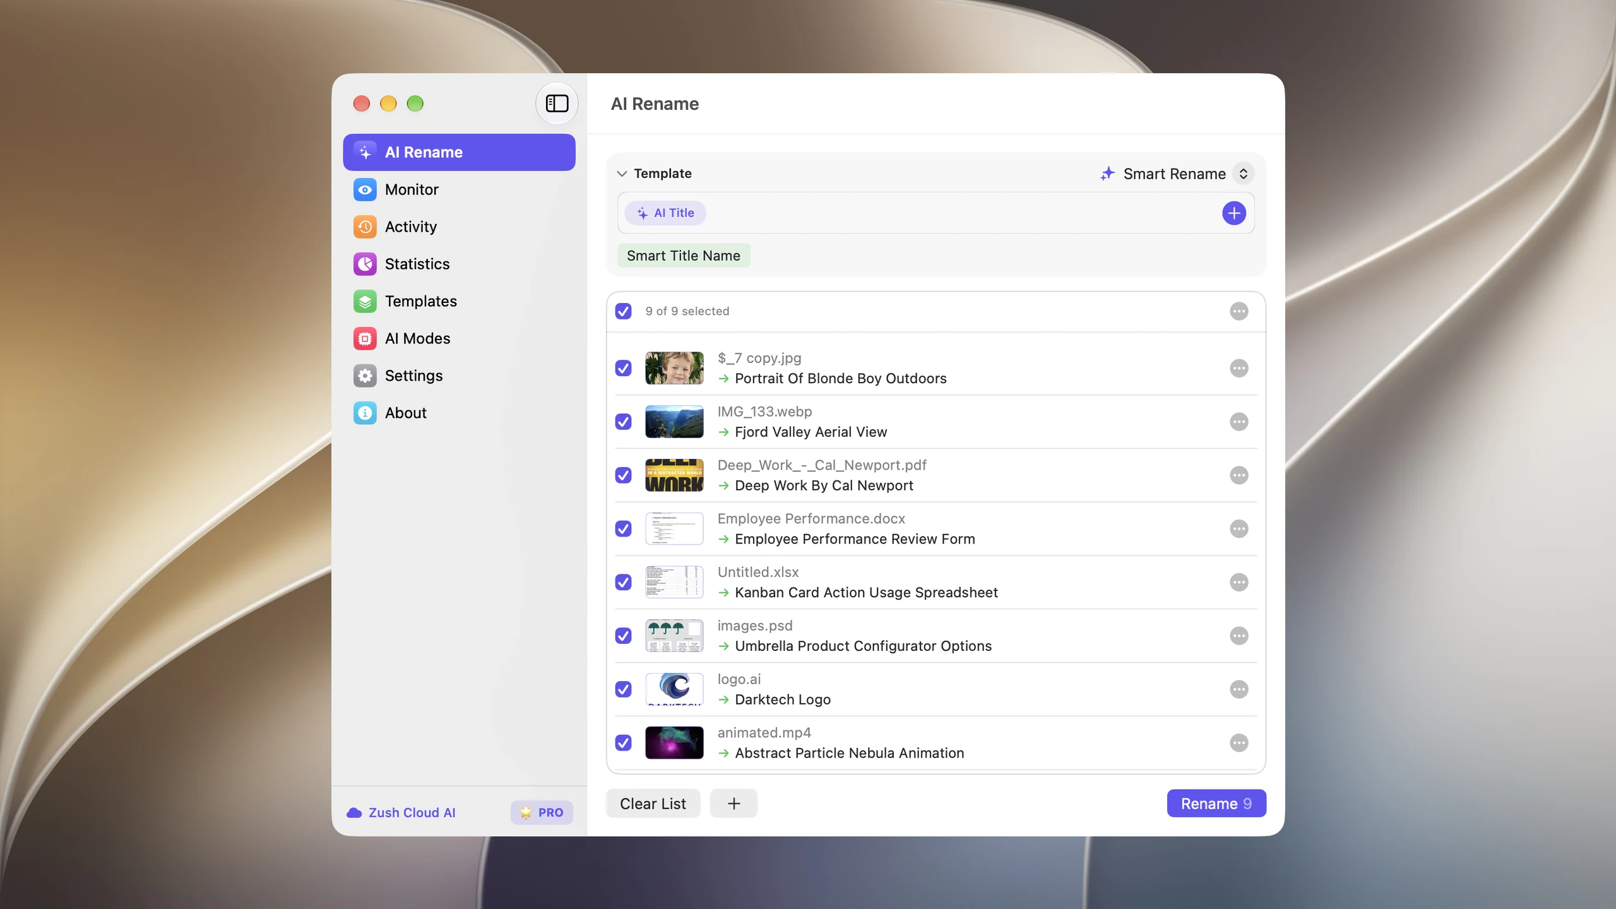Uncheck the $_7 copy.jpg file checkbox
Image resolution: width=1616 pixels, height=909 pixels.
click(x=623, y=368)
